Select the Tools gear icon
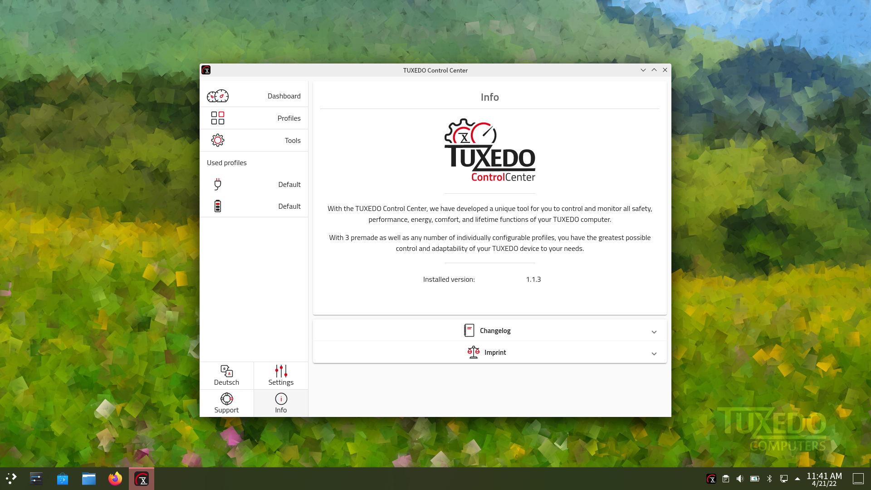Screen dimensions: 871x490 [x=218, y=140]
